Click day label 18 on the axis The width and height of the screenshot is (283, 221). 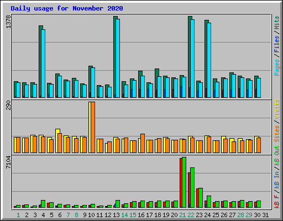tap(158, 215)
